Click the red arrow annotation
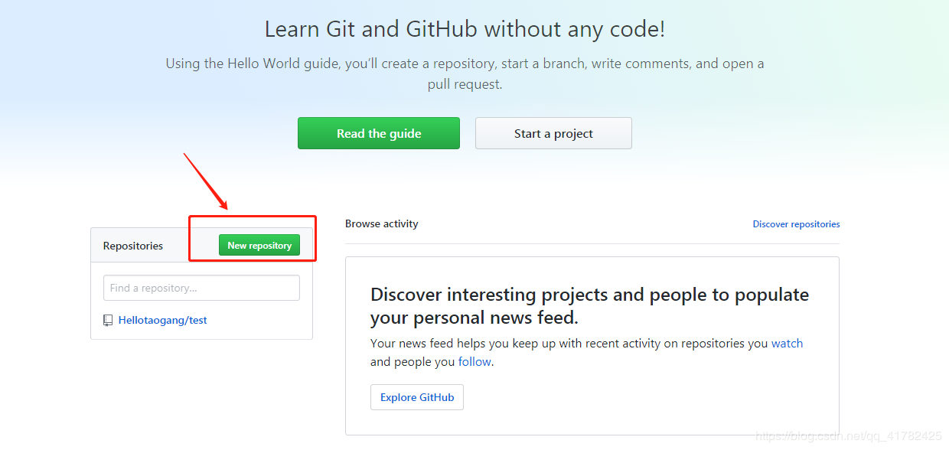The width and height of the screenshot is (949, 450). click(x=205, y=181)
